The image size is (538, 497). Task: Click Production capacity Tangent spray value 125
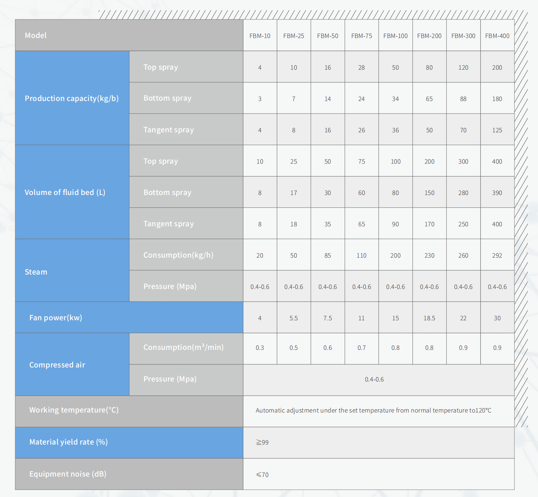click(x=497, y=130)
